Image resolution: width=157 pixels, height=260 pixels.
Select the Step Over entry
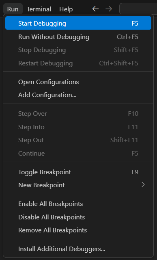[78, 114]
